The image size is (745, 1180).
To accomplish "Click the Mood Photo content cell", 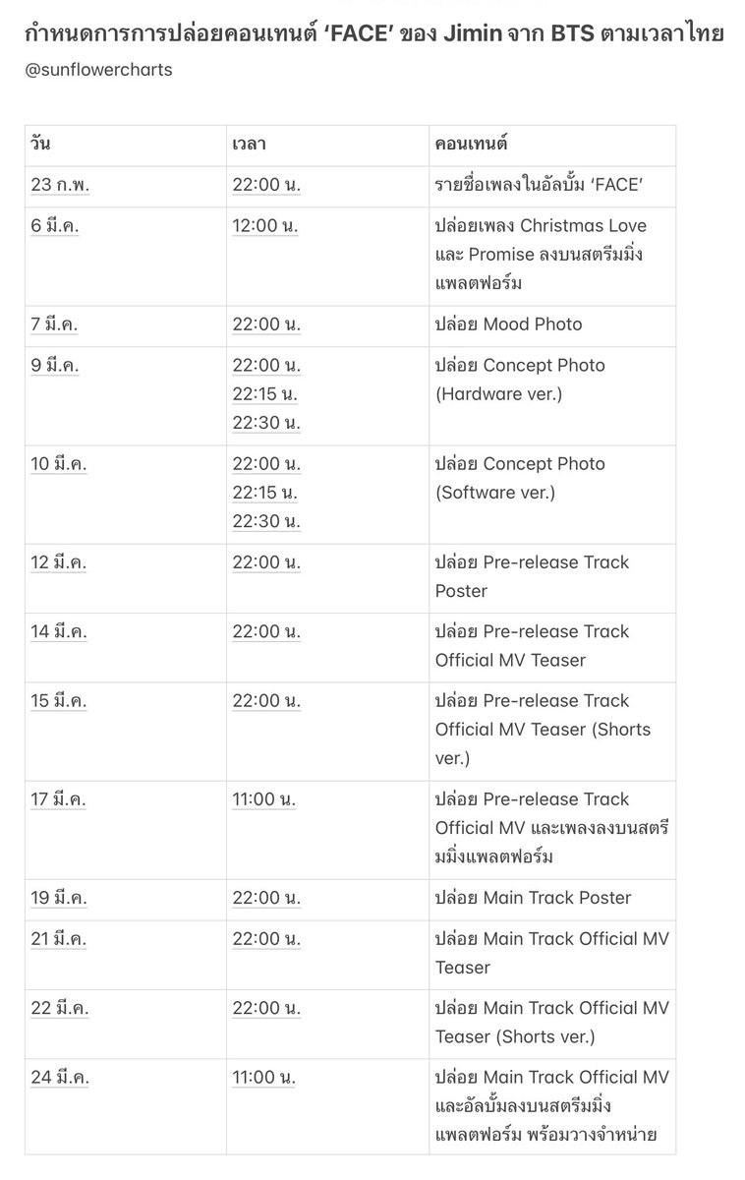I will 552,325.
